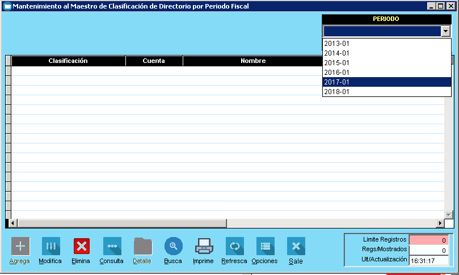Image resolution: width=459 pixels, height=275 pixels.
Task: Click the Modifica sliders icon
Action: (50, 246)
